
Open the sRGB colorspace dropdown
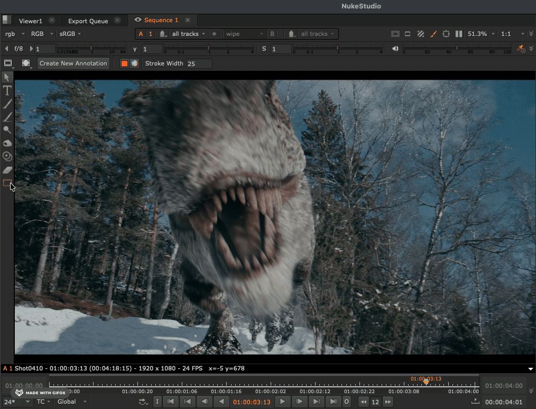click(x=70, y=34)
